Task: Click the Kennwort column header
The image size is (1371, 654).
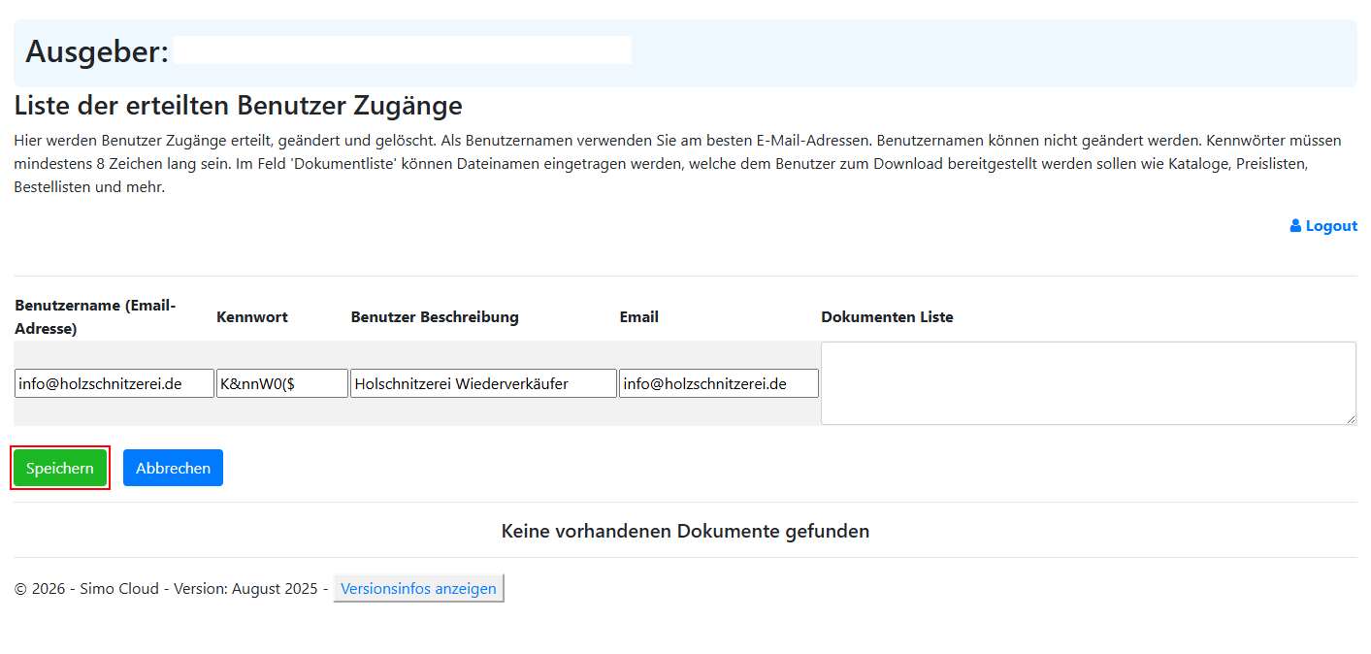Action: coord(252,317)
